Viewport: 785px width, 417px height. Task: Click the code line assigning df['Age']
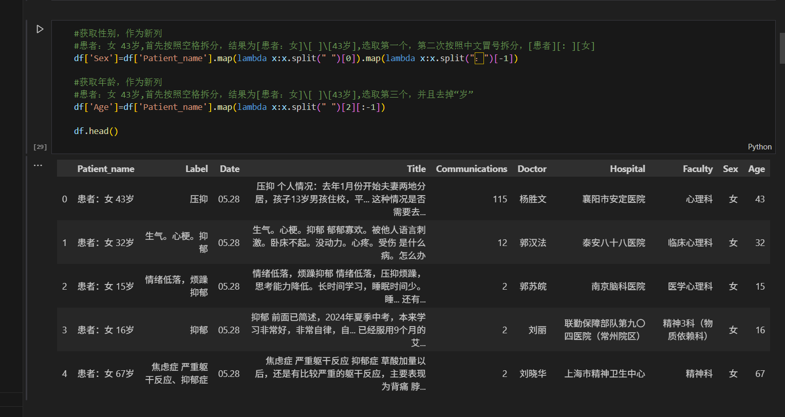coord(229,107)
